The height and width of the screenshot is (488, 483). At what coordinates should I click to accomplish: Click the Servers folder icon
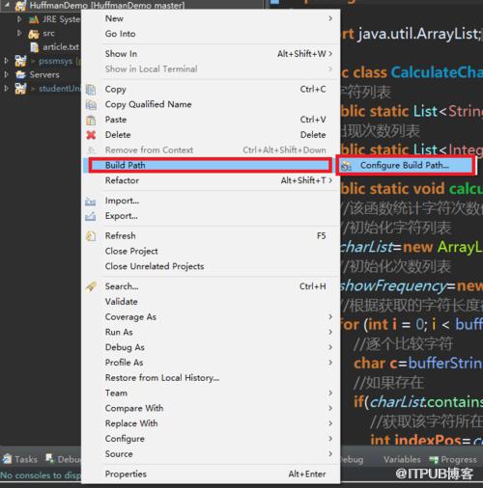click(x=20, y=74)
